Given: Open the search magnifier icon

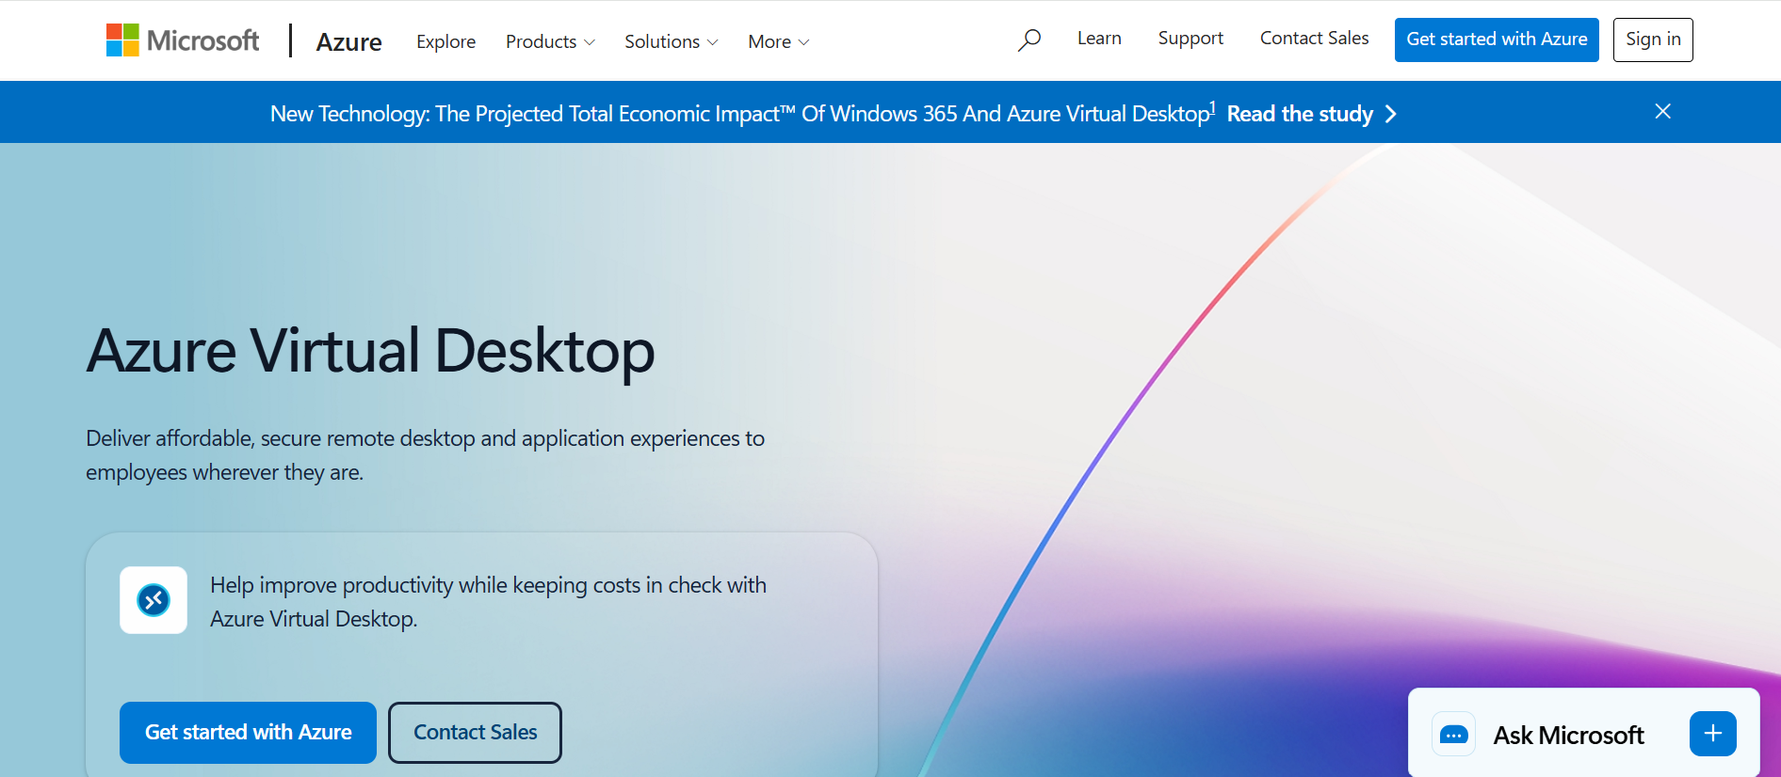Looking at the screenshot, I should point(1029,40).
